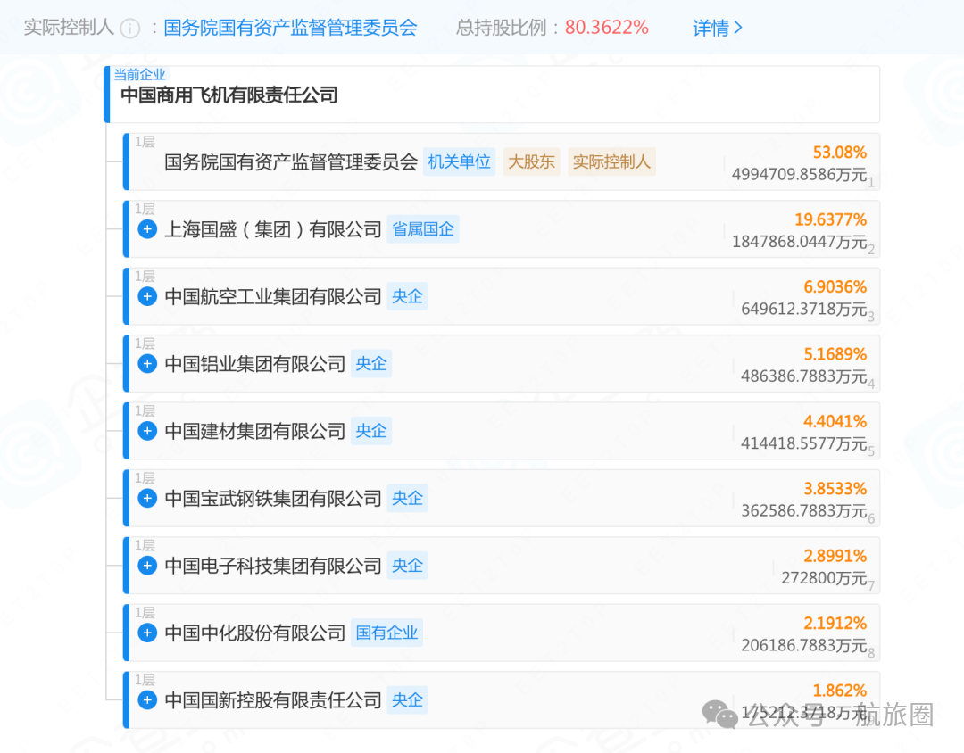This screenshot has height=753, width=964.
Task: Click the 53.08% shareholding percentage
Action: [x=840, y=152]
